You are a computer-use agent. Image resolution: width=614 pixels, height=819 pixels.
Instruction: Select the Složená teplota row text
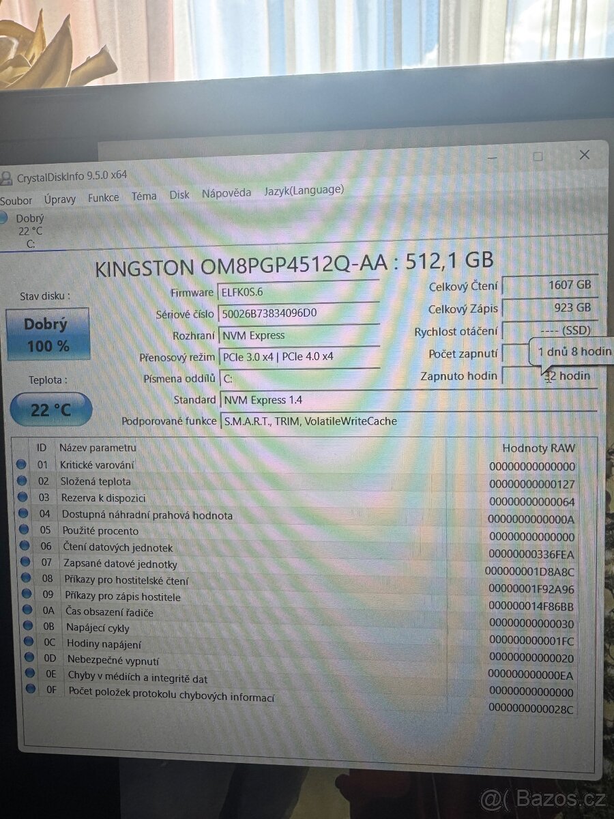[96, 481]
